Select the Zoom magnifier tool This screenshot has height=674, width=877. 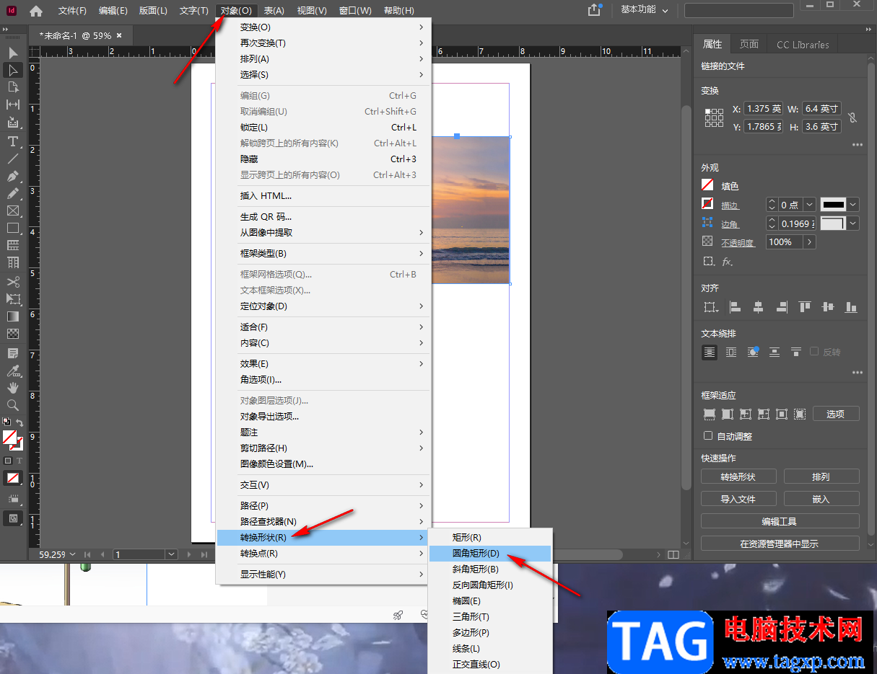[13, 405]
